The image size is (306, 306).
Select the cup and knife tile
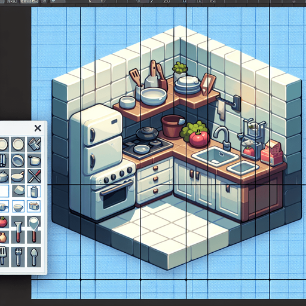click(34, 144)
